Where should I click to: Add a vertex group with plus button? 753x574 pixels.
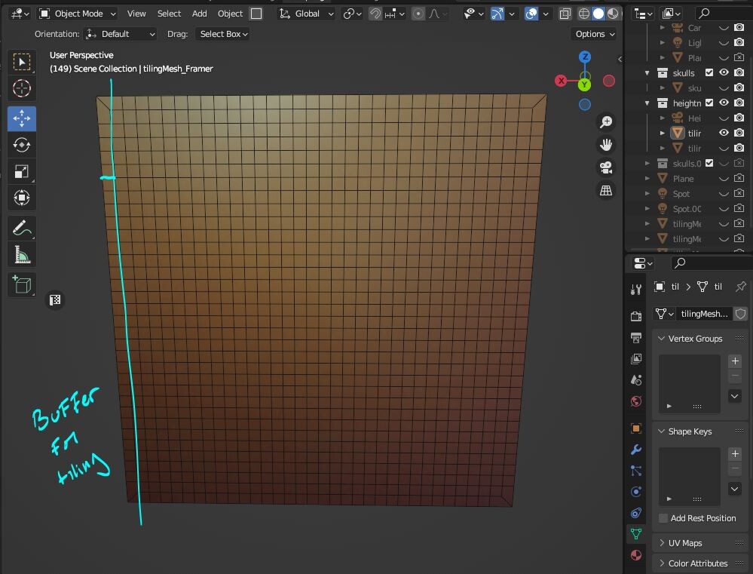point(734,361)
